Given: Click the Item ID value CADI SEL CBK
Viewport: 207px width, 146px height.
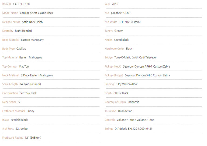Looking at the screenshot, I should tap(21, 4).
